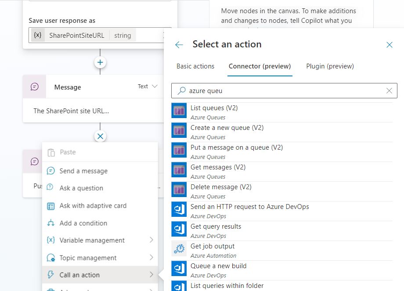
Task: Click the Ask a question icon
Action: pyautogui.click(x=50, y=187)
